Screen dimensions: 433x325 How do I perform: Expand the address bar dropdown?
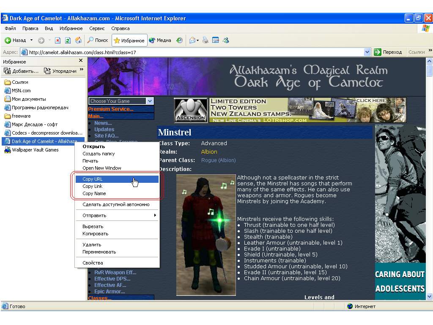coord(367,52)
